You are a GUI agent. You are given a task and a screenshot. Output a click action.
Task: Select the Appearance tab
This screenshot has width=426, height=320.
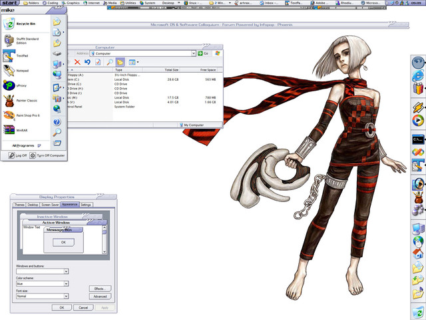(69, 205)
